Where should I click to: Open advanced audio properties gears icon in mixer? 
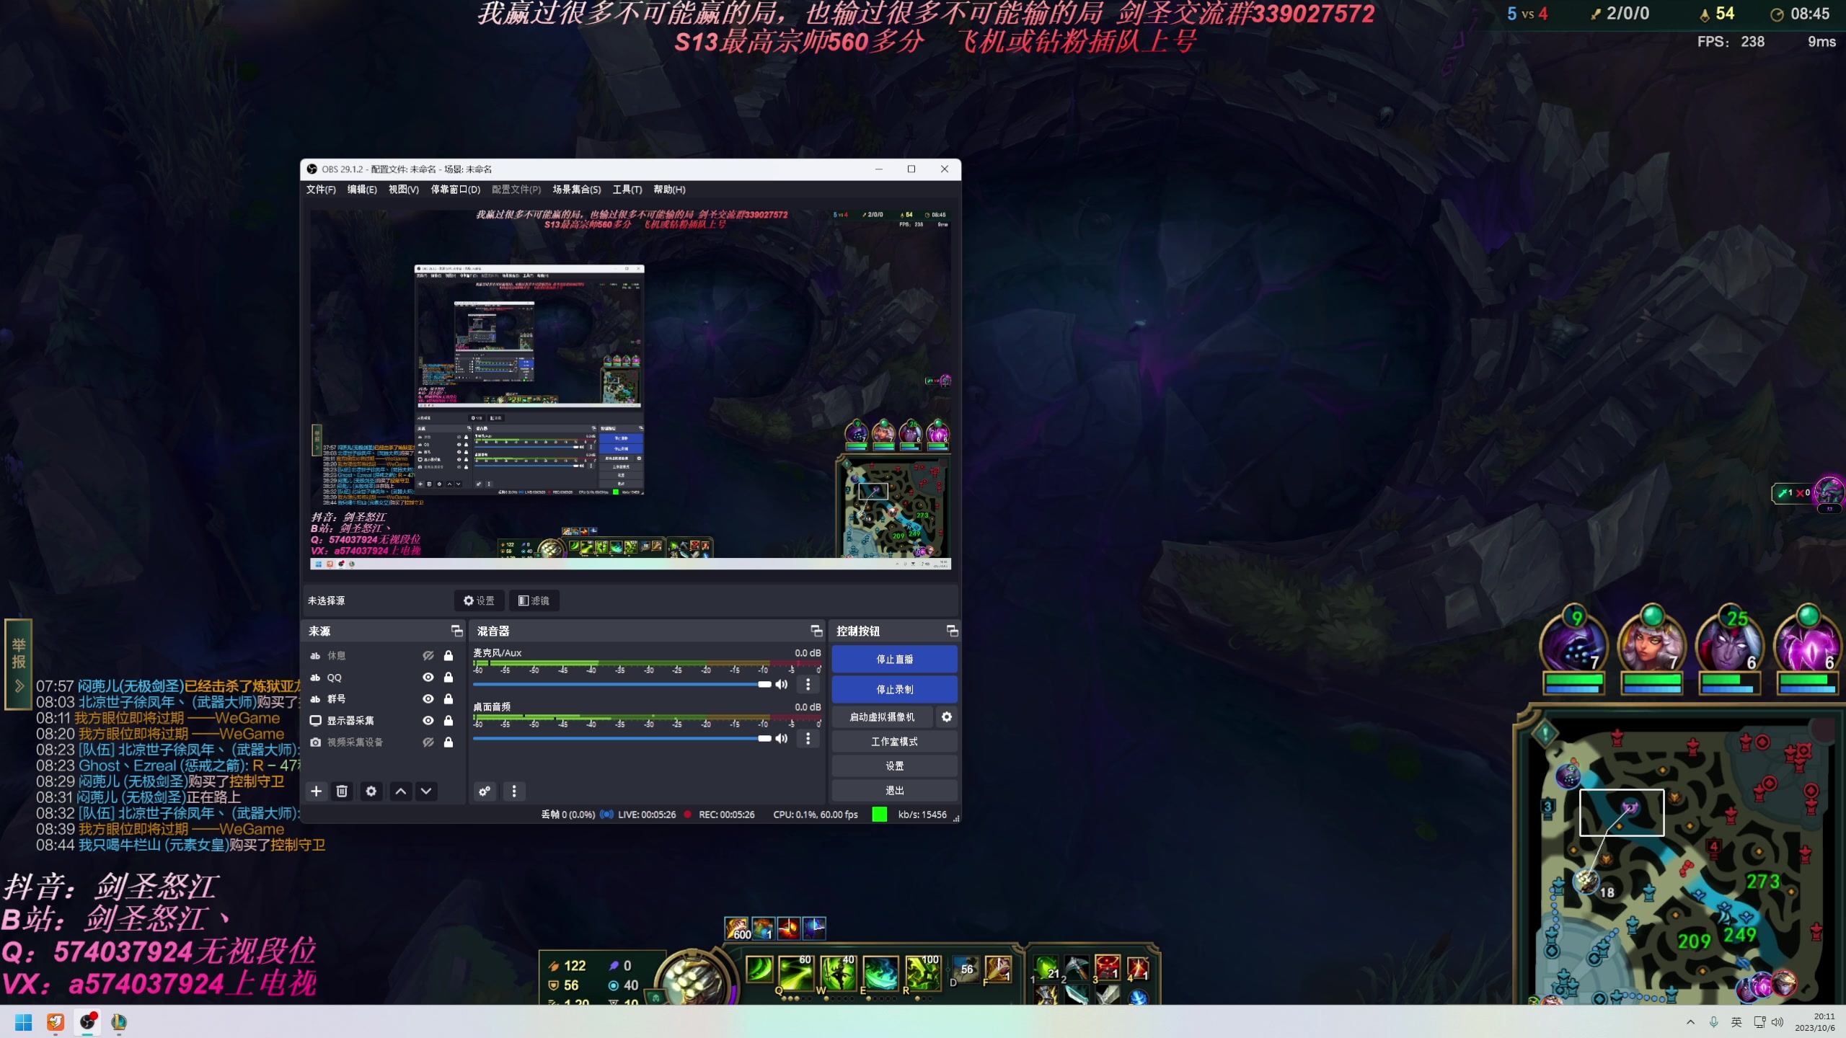tap(485, 791)
